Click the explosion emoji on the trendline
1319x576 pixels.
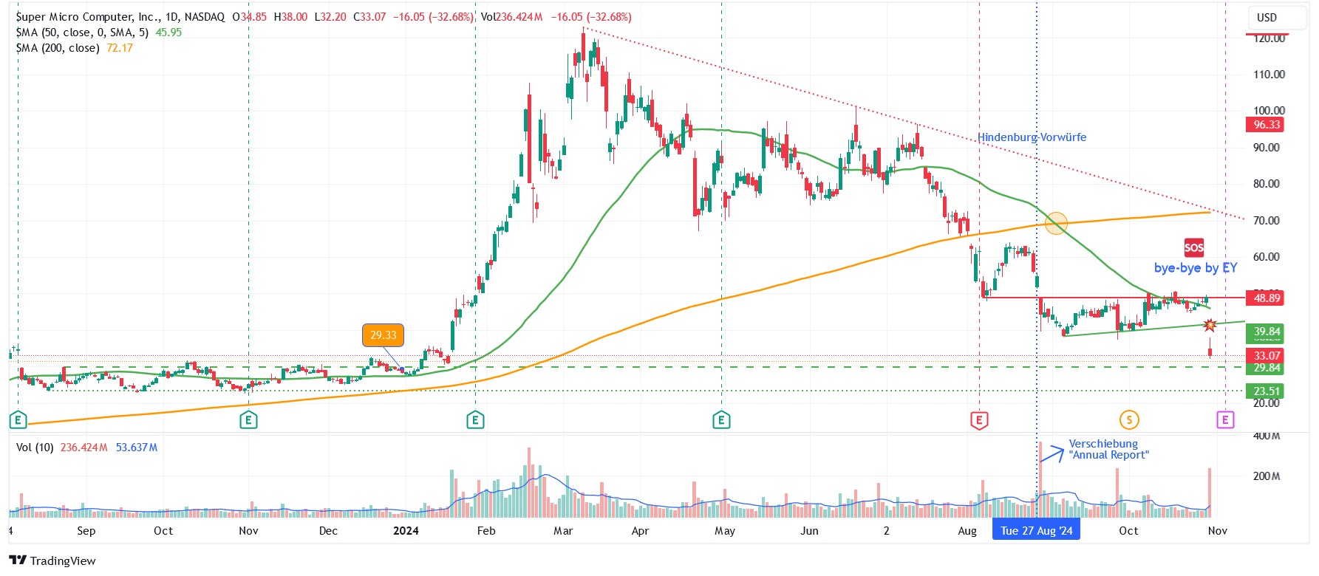tap(1210, 325)
